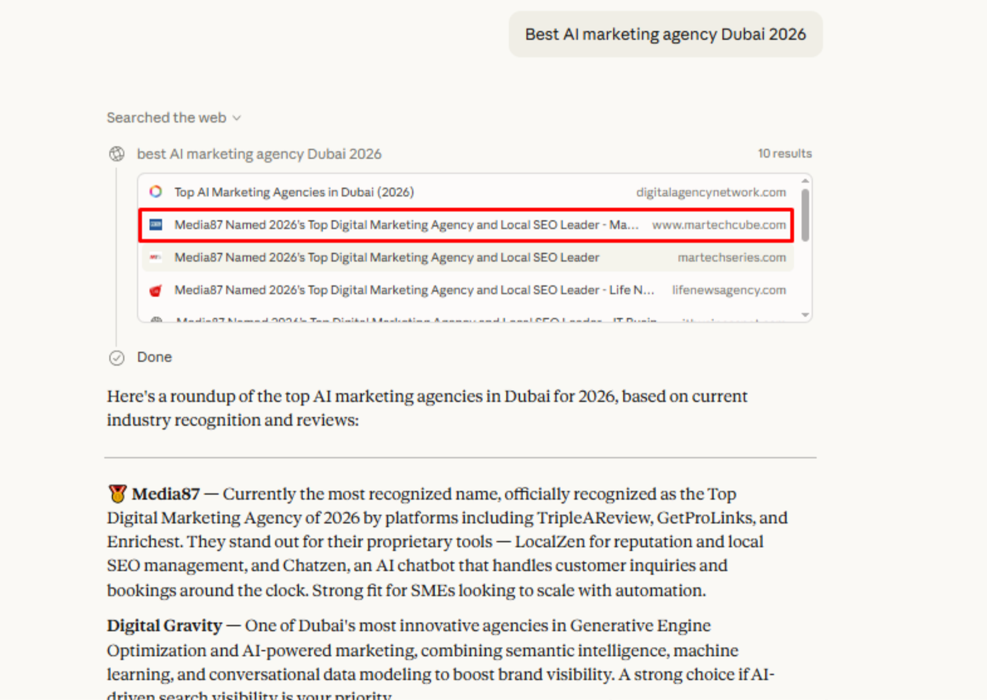987x700 pixels.
Task: Open the Media87 result title from martechseries.com
Action: click(386, 258)
